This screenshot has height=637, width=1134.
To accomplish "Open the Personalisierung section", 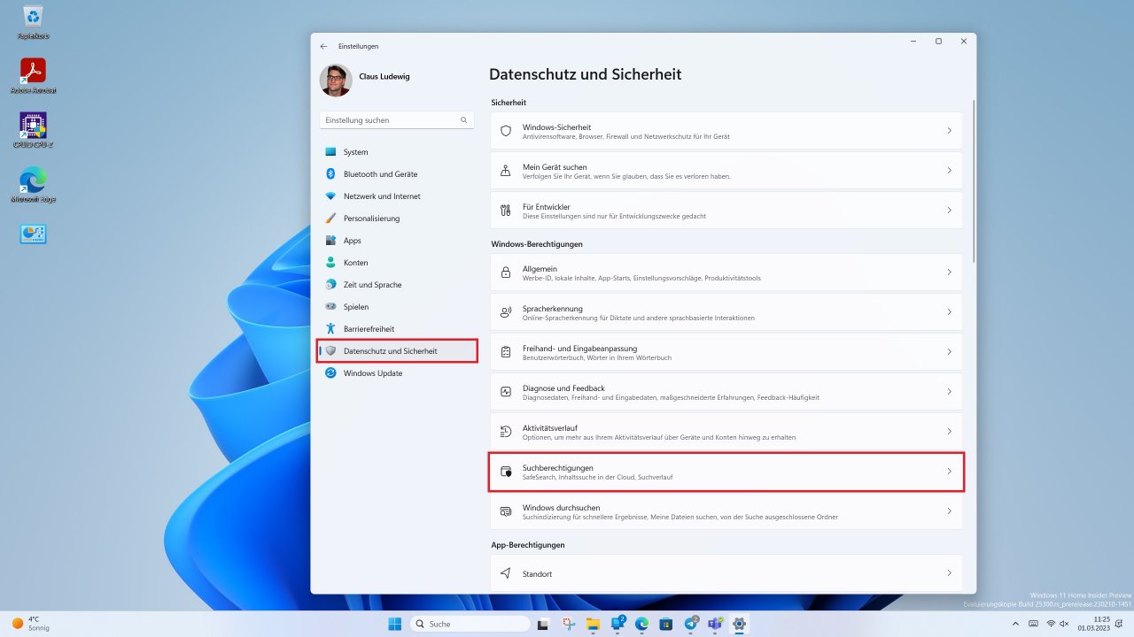I will [x=398, y=219].
